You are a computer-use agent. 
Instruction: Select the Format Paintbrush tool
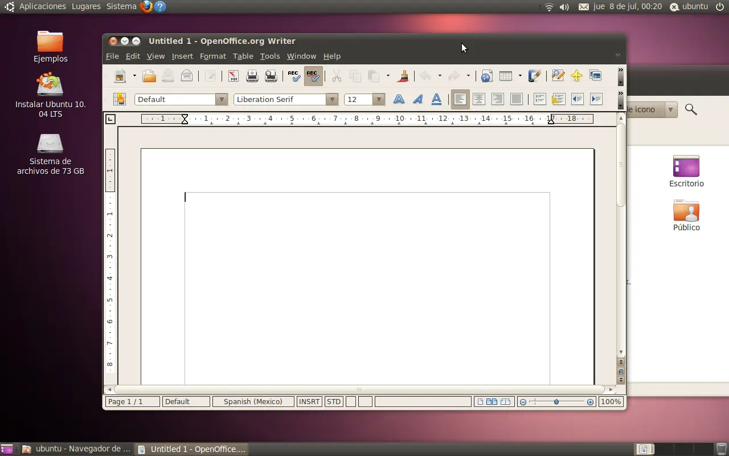(403, 76)
